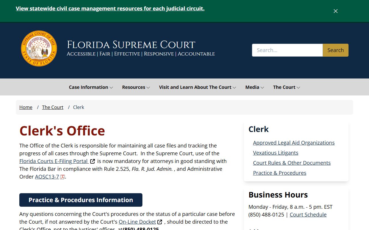Open the PDF icon next to AOSC13-7

pos(62,177)
